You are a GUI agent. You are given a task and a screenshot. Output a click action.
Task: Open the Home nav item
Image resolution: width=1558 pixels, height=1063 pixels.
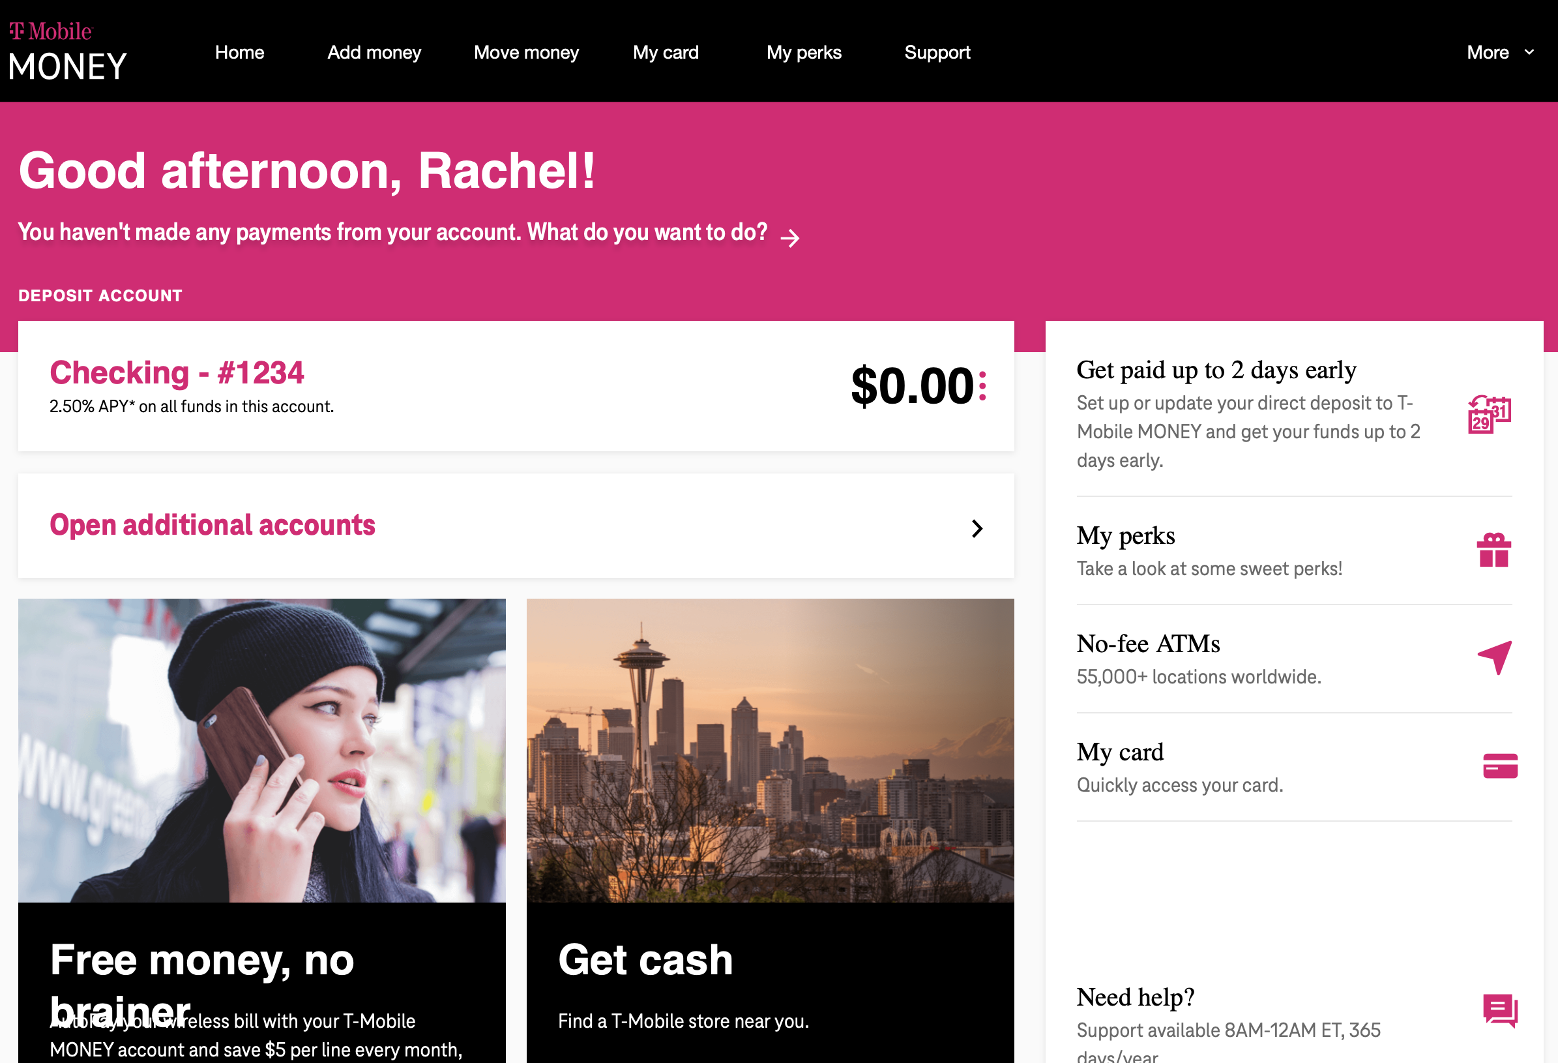[239, 52]
